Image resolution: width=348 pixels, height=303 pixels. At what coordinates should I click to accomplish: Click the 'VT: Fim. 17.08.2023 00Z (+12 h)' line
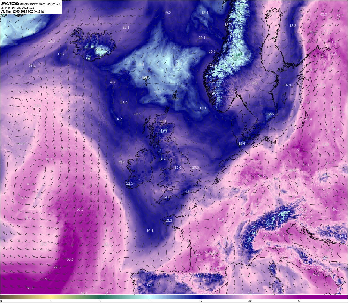point(22,11)
